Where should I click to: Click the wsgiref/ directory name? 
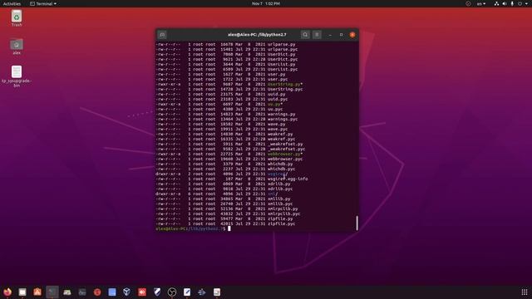coord(278,174)
